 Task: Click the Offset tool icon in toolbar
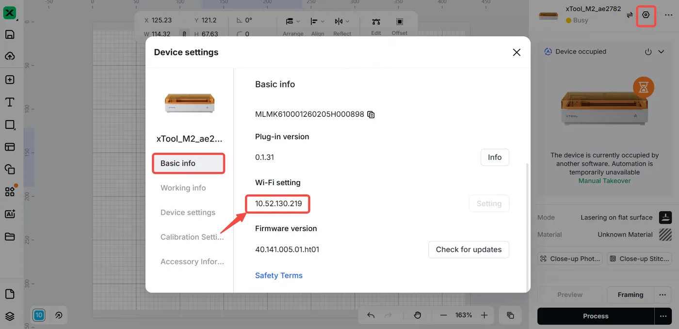point(400,22)
